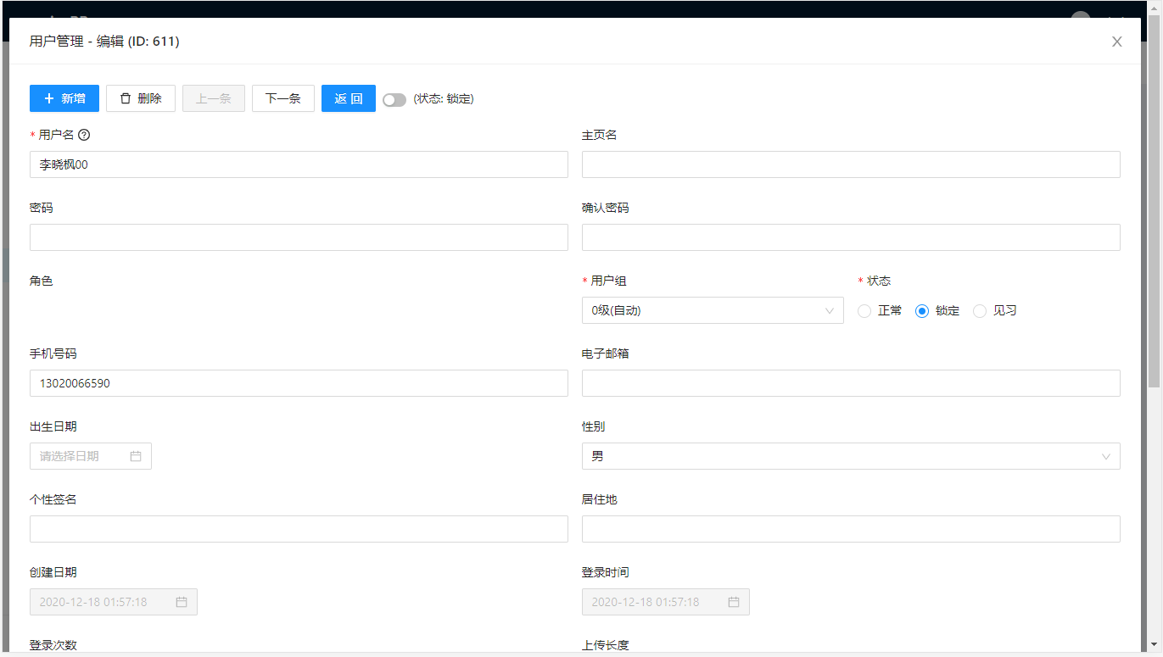Click the 用户组 dropdown arrow
This screenshot has height=657, width=1163.
point(830,311)
